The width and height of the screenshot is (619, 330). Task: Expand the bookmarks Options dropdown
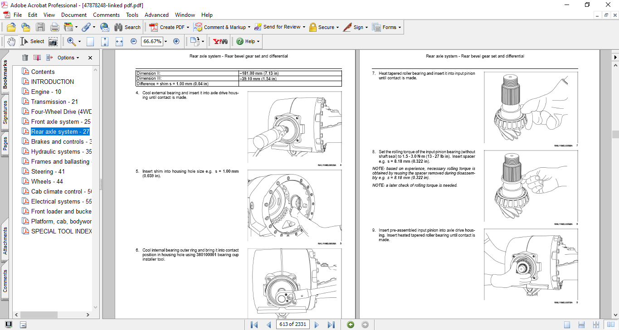click(x=68, y=58)
